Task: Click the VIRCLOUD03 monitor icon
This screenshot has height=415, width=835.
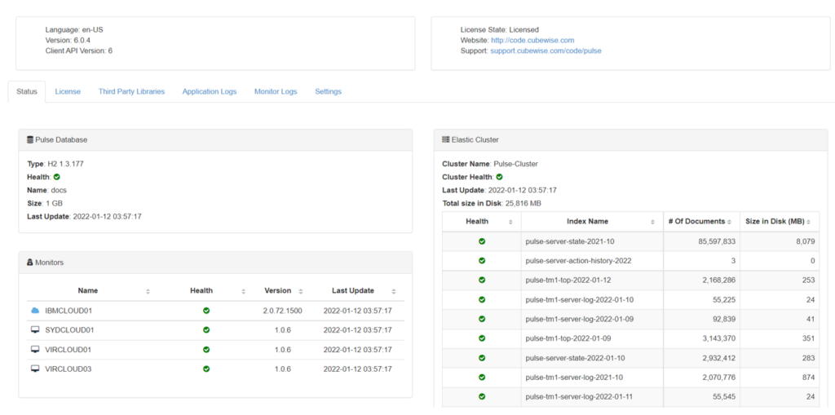Action: pos(35,369)
